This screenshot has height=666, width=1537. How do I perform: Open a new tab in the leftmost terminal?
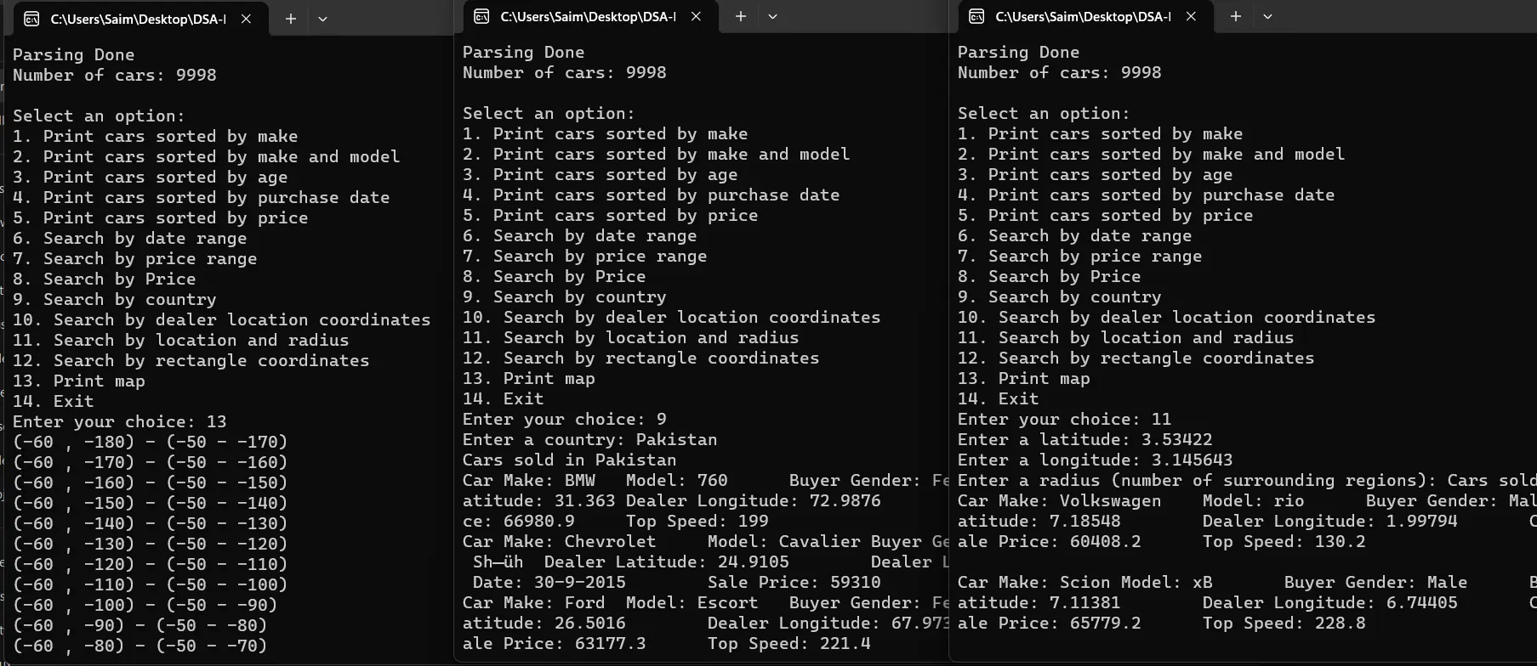click(291, 19)
